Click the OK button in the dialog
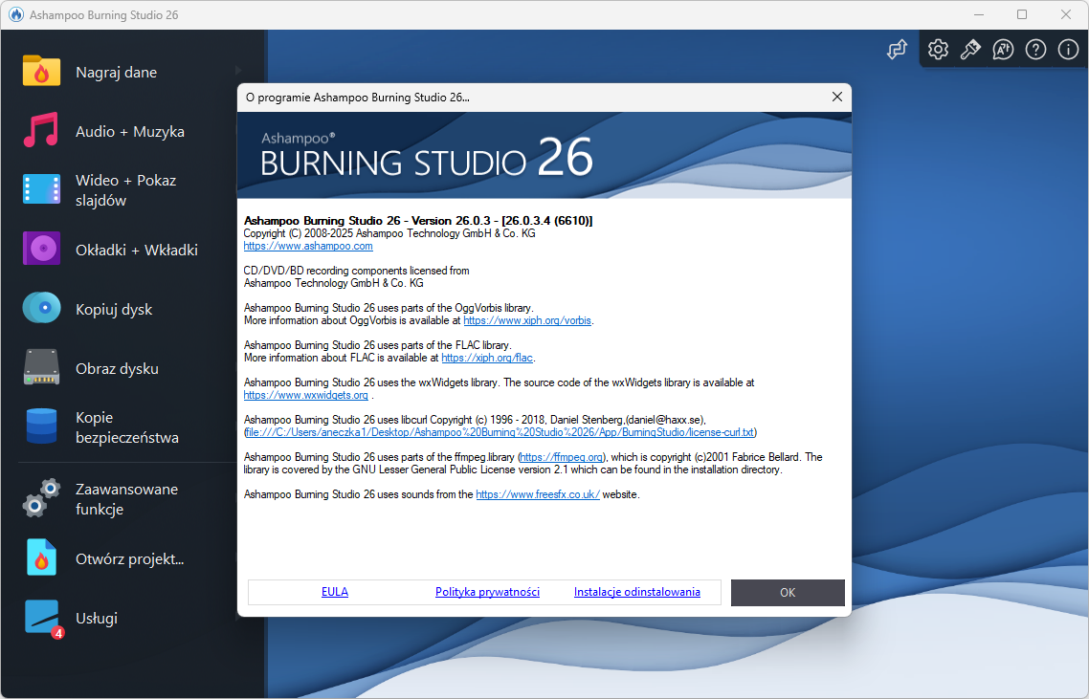 pos(788,593)
